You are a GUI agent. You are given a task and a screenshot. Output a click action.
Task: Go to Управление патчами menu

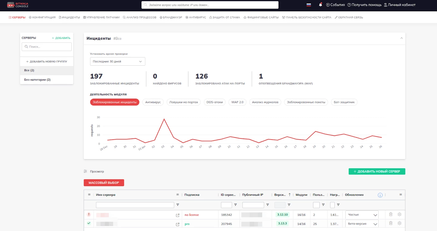tap(101, 17)
